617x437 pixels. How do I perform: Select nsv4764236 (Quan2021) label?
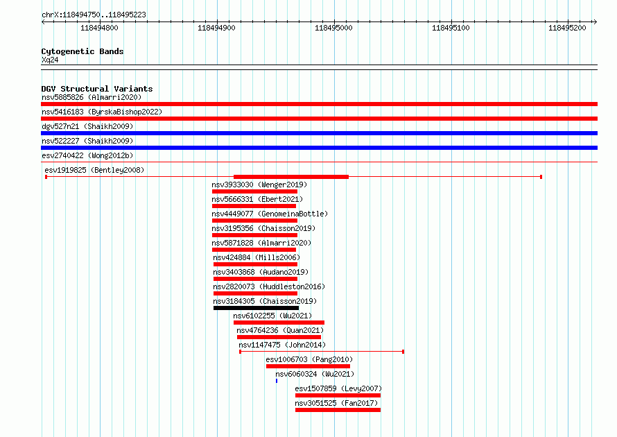pyautogui.click(x=280, y=330)
